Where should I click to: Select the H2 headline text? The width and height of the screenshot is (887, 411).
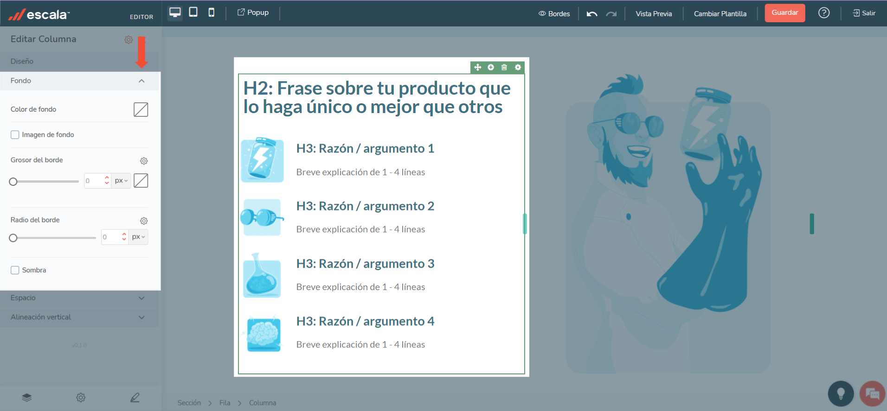tap(377, 97)
